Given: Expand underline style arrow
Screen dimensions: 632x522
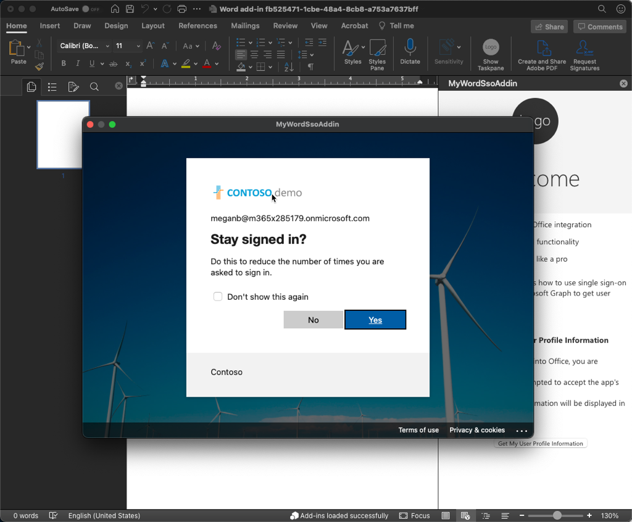Looking at the screenshot, I should point(102,64).
